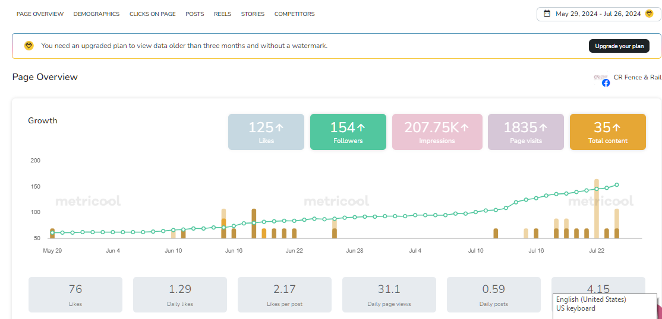Click the last data point on the growth line
This screenshot has height=319, width=662.
tap(617, 185)
